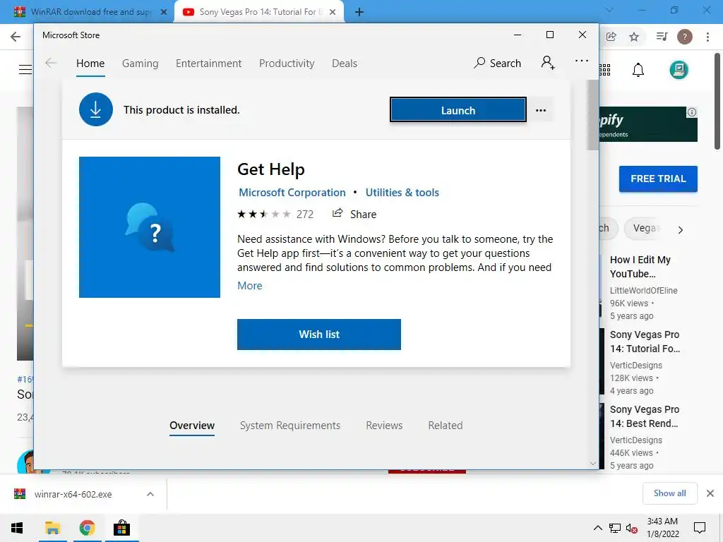The width and height of the screenshot is (723, 542).
Task: Open a new Chrome tab
Action: point(359,12)
